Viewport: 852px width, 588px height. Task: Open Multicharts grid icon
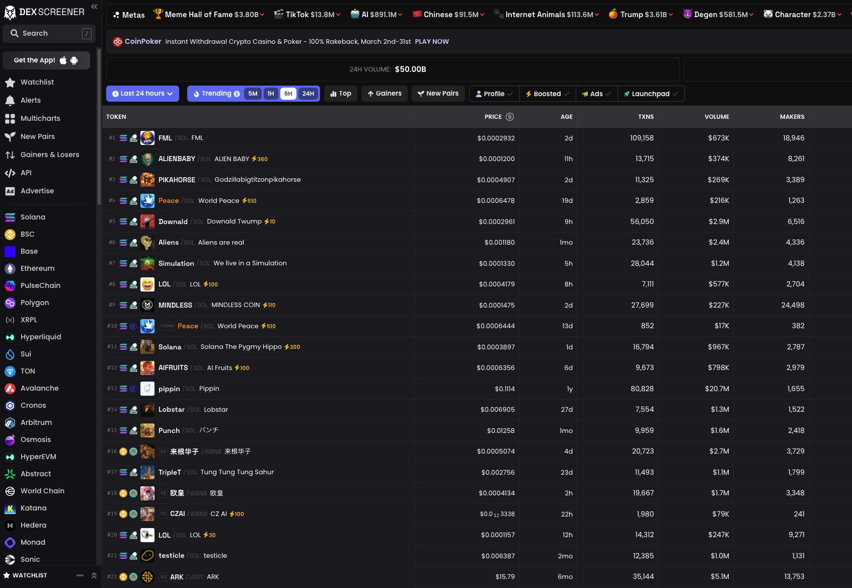click(10, 118)
